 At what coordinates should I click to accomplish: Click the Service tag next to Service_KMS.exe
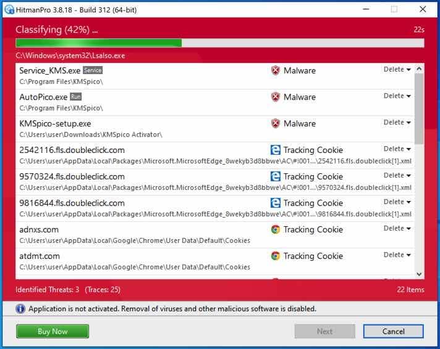pyautogui.click(x=93, y=70)
